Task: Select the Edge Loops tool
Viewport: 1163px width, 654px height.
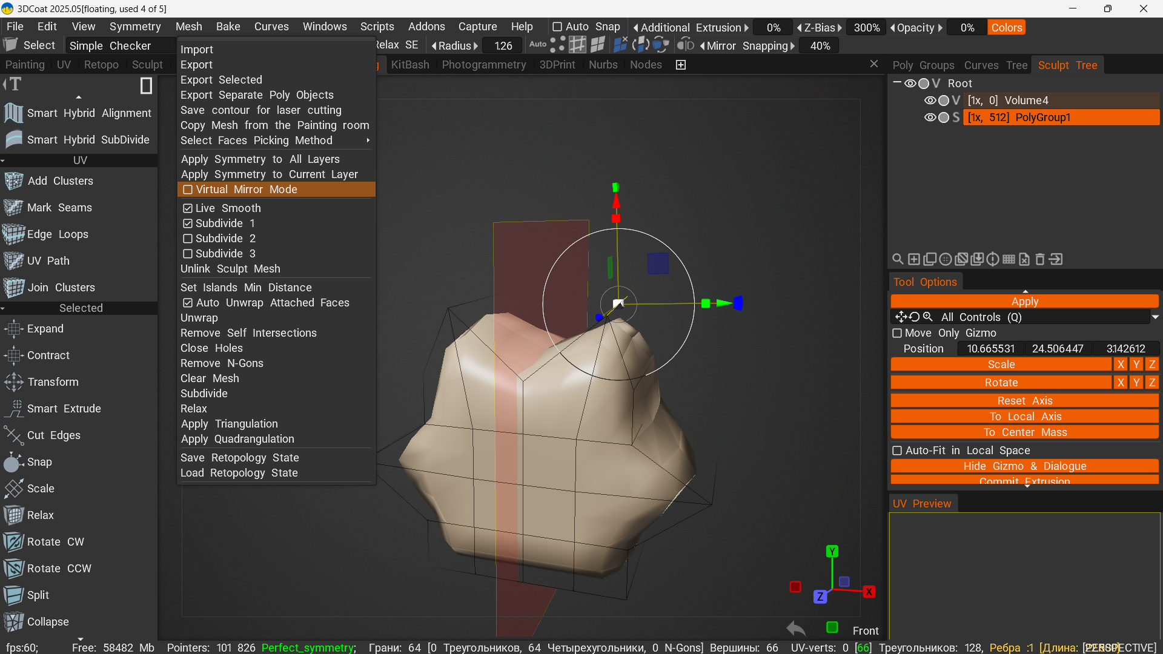Action: pyautogui.click(x=58, y=234)
